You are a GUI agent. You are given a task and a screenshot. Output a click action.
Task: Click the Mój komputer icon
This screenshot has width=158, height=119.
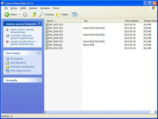click(x=8, y=59)
